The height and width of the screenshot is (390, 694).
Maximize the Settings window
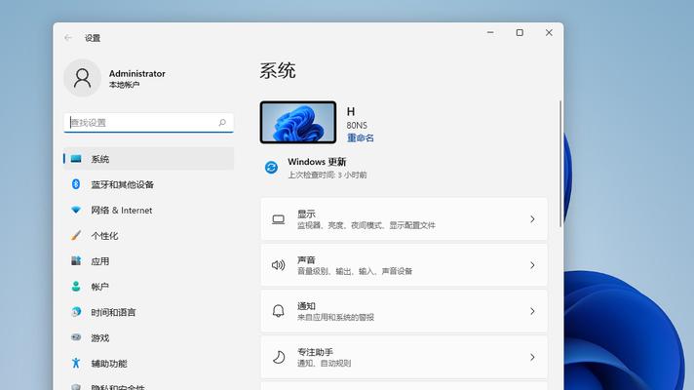pyautogui.click(x=520, y=33)
